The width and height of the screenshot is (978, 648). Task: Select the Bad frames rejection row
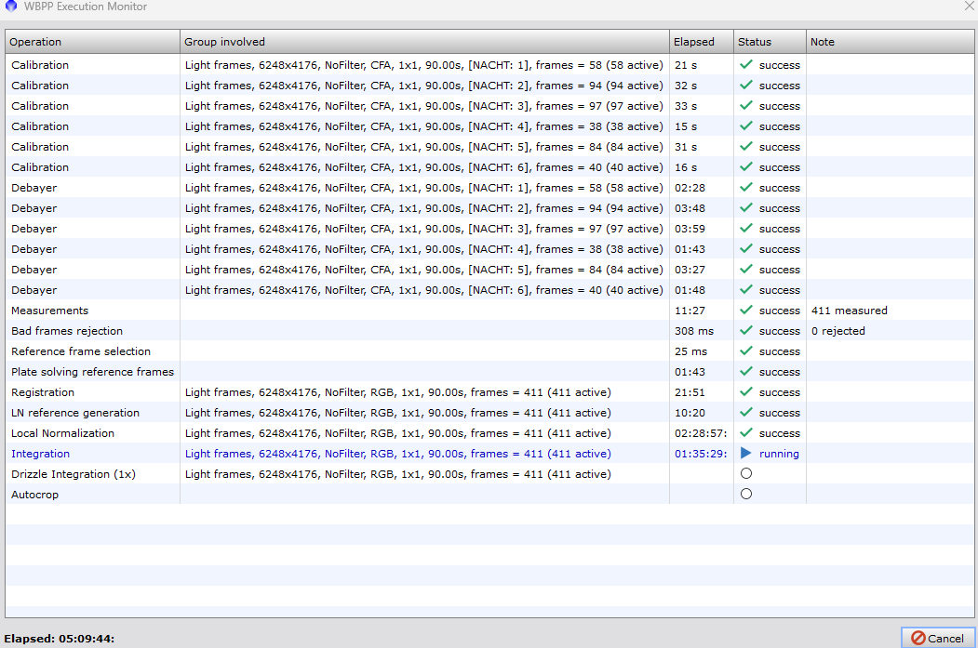click(x=489, y=331)
